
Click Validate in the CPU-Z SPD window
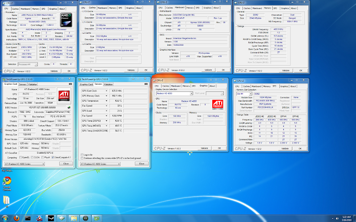coord(286,148)
